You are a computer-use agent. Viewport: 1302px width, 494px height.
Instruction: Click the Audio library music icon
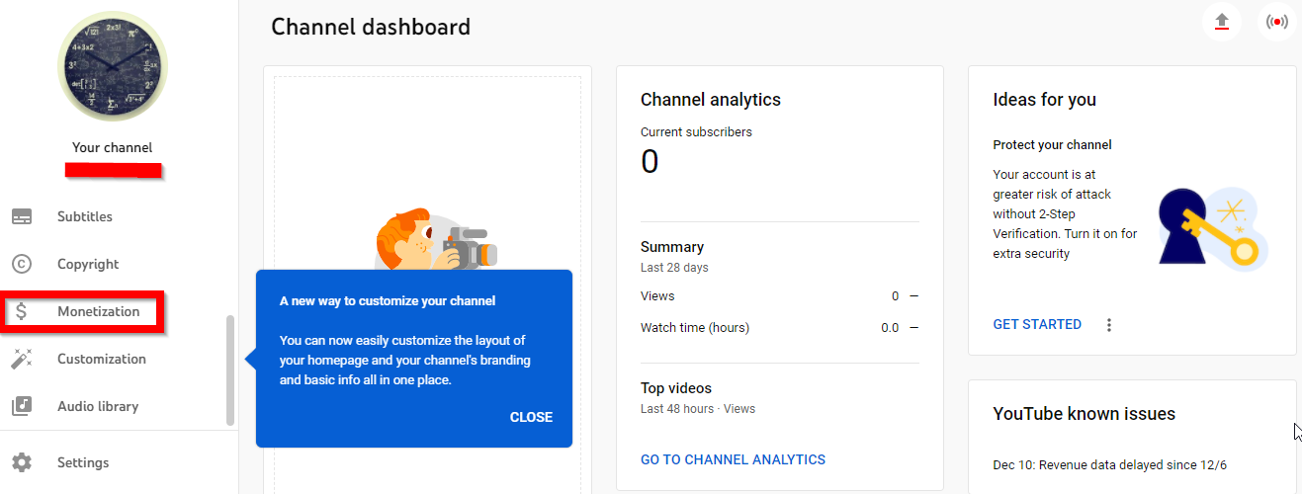pyautogui.click(x=22, y=406)
